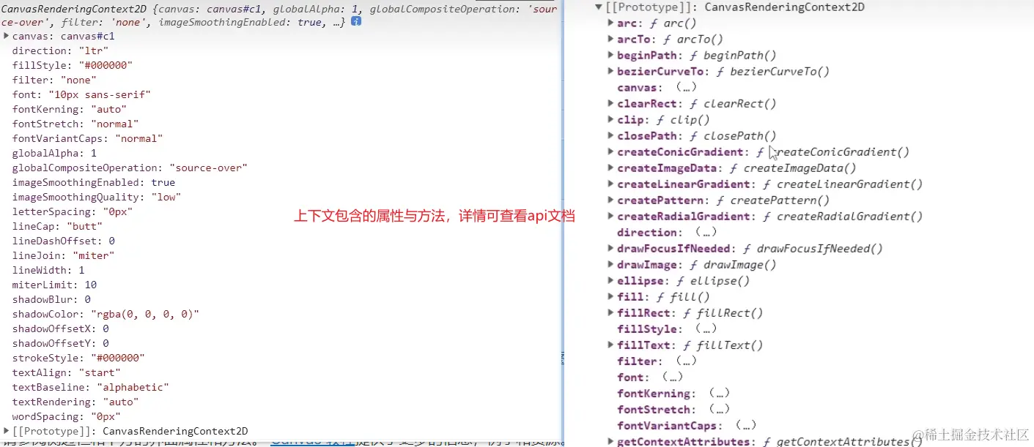The height and width of the screenshot is (447, 1034).
Task: Expand the closePath function entry
Action: [610, 136]
